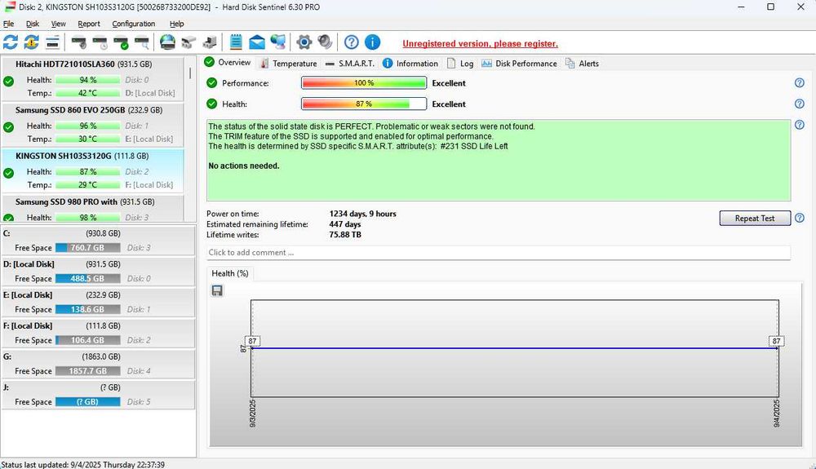Click the Unregistered version, please register link

point(480,44)
